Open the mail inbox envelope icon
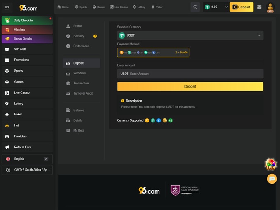The height and width of the screenshot is (210, 280). [x=259, y=7]
